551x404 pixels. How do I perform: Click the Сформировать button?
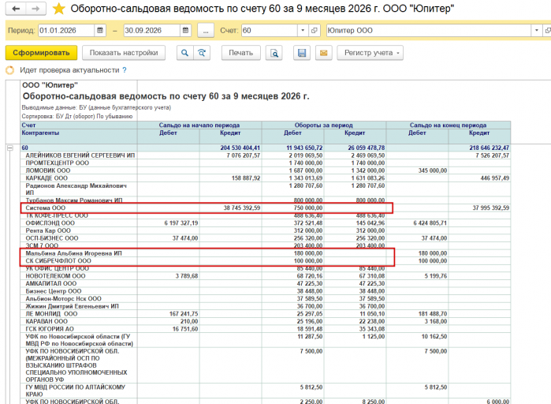(x=41, y=53)
